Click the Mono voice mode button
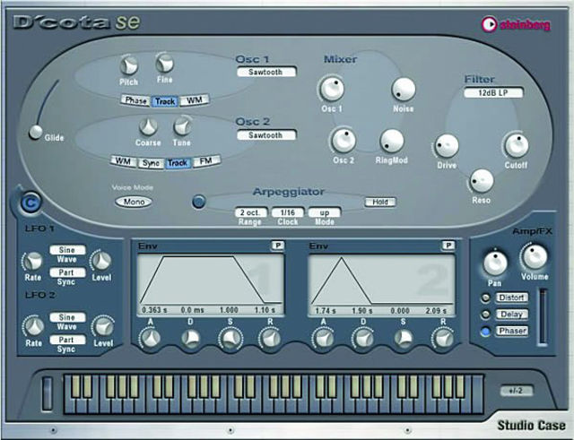This screenshot has width=574, height=440. coord(134,202)
